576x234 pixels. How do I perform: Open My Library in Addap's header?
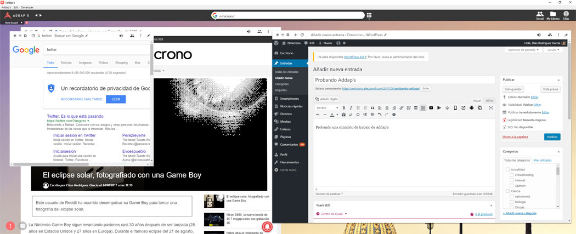[x=553, y=15]
